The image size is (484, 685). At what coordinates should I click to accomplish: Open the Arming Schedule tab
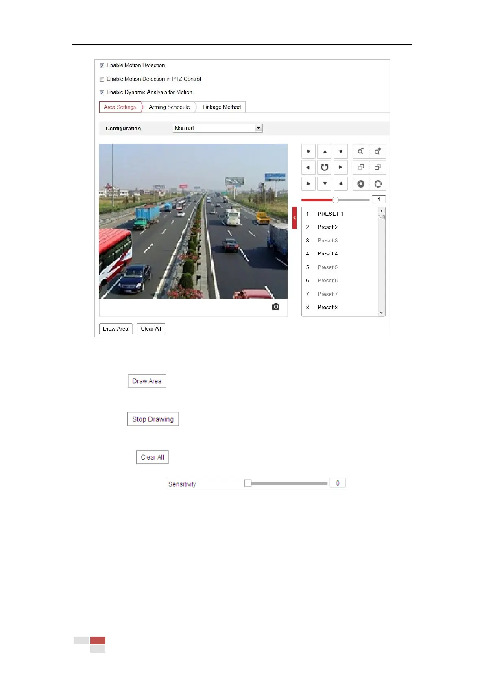(169, 107)
